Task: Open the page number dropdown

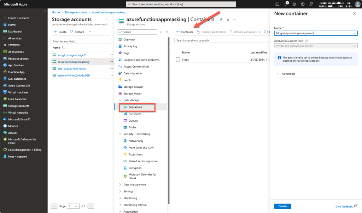Action: 73,206
